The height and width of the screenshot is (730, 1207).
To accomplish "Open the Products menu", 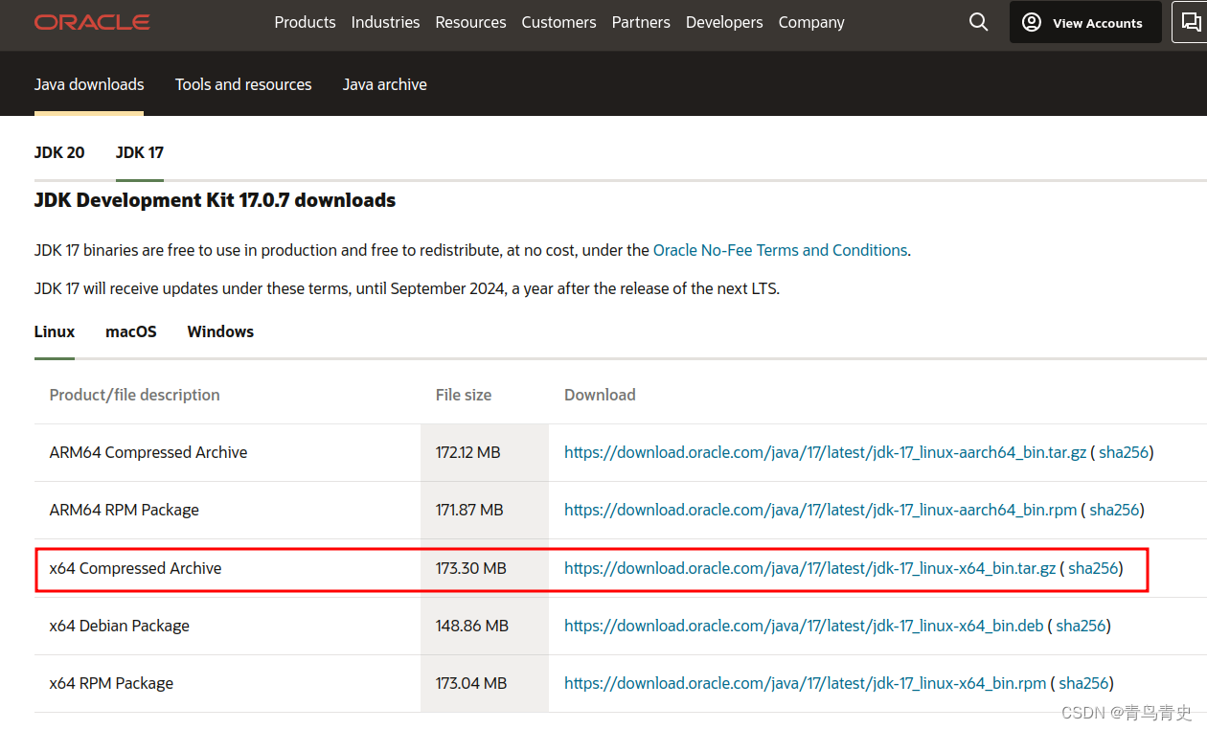I will point(305,22).
